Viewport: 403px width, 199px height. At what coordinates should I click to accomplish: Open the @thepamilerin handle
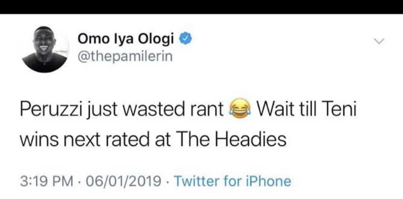[x=125, y=56]
